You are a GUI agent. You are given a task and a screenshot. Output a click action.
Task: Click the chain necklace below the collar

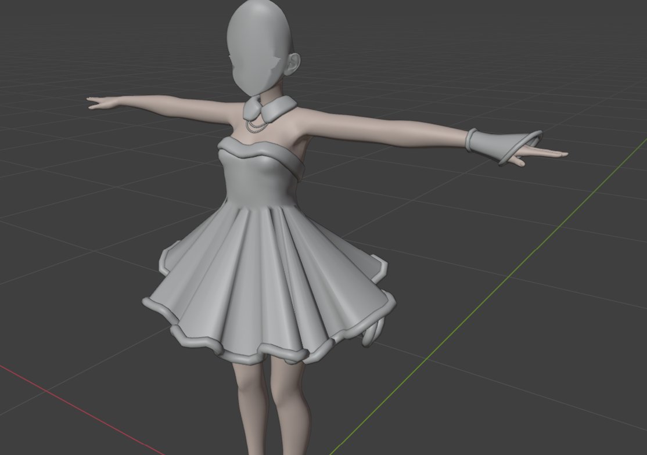(256, 125)
